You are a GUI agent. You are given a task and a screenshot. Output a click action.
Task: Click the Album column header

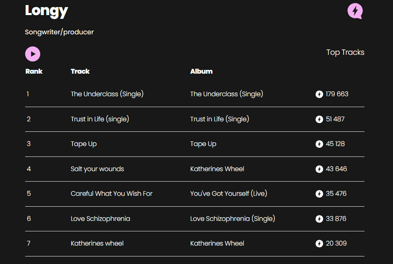[201, 72]
